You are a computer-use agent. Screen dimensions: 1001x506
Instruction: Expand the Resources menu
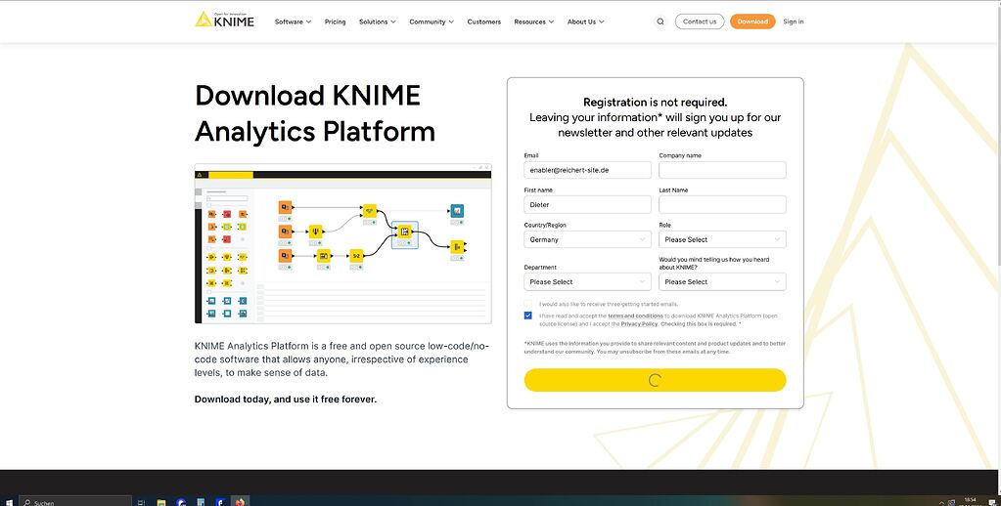[x=533, y=21]
